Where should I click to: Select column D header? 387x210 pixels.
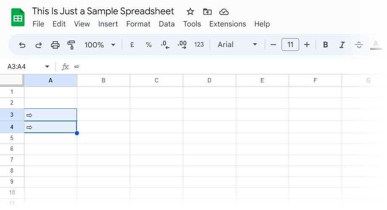tap(209, 80)
